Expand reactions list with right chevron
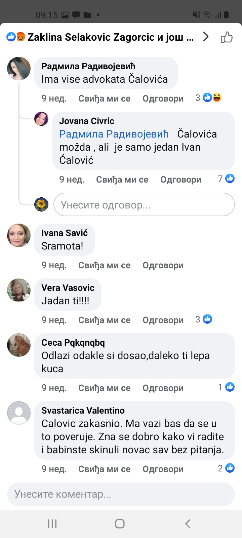 [x=206, y=37]
